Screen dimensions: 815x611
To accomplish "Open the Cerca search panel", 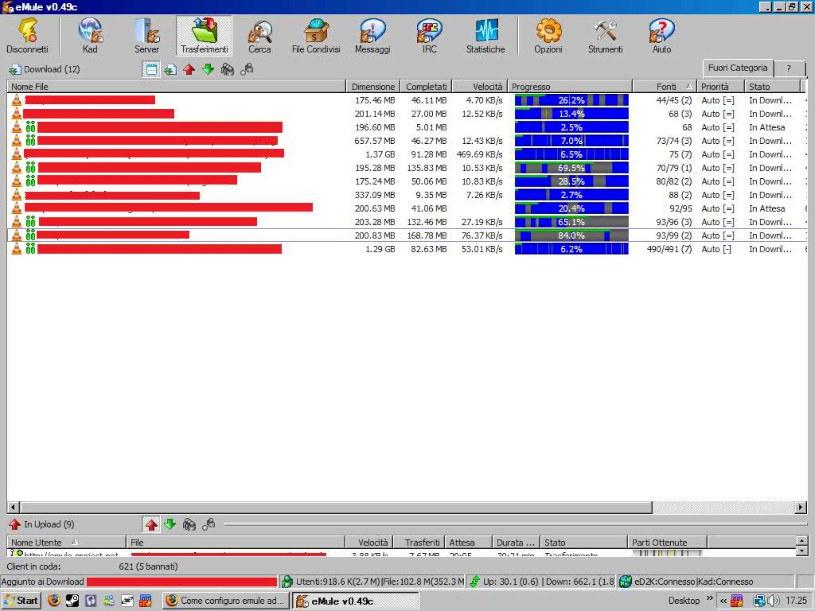I will [x=260, y=36].
